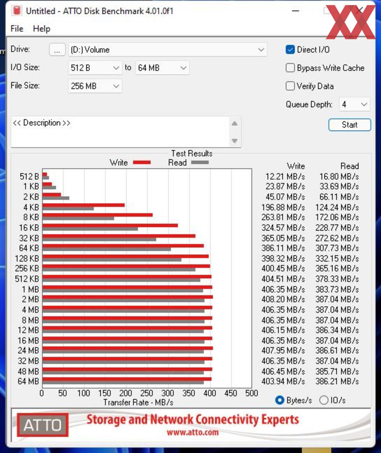Open the File menu
This screenshot has height=453, width=381.
17,29
